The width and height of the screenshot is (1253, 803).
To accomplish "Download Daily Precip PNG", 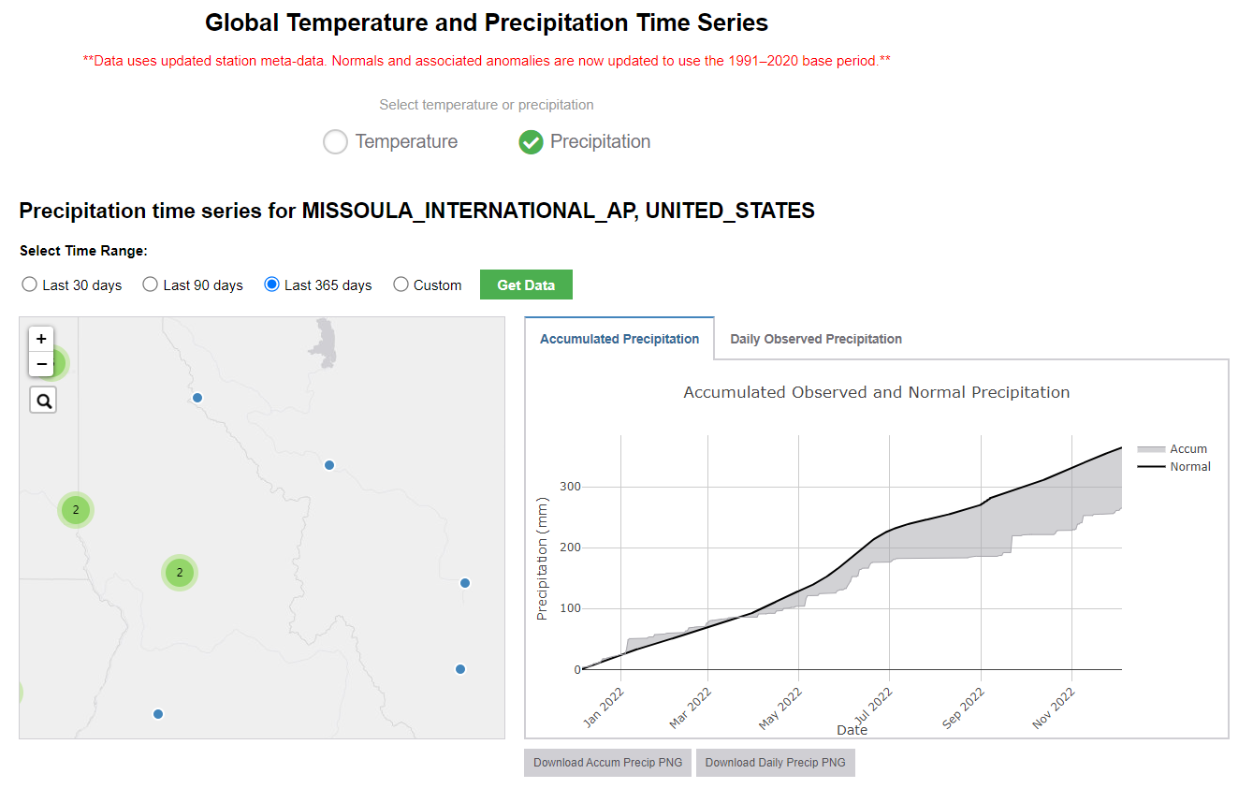I will (x=776, y=763).
